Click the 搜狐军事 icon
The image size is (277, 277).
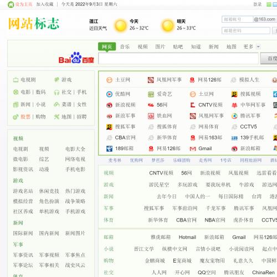tap(109, 127)
